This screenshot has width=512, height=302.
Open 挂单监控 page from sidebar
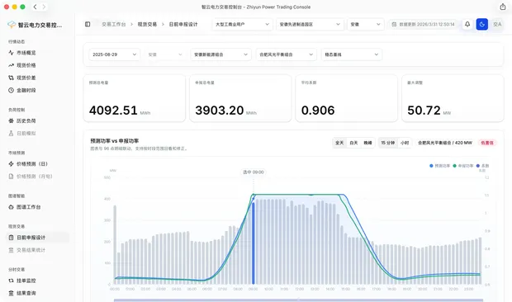[37, 281]
